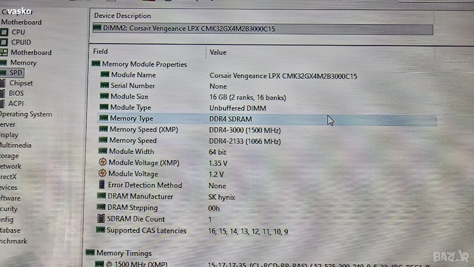Select the DIMM2 Corsair Vengeance device entry

pyautogui.click(x=189, y=29)
